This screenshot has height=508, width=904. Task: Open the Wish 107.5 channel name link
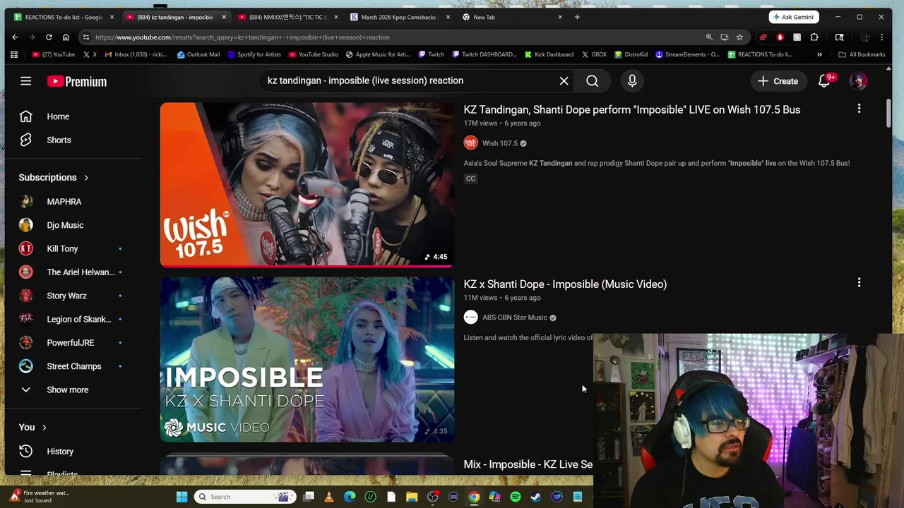pos(500,143)
